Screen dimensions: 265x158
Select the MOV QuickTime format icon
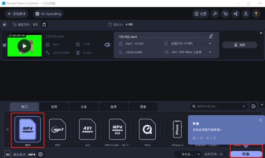coord(147,129)
